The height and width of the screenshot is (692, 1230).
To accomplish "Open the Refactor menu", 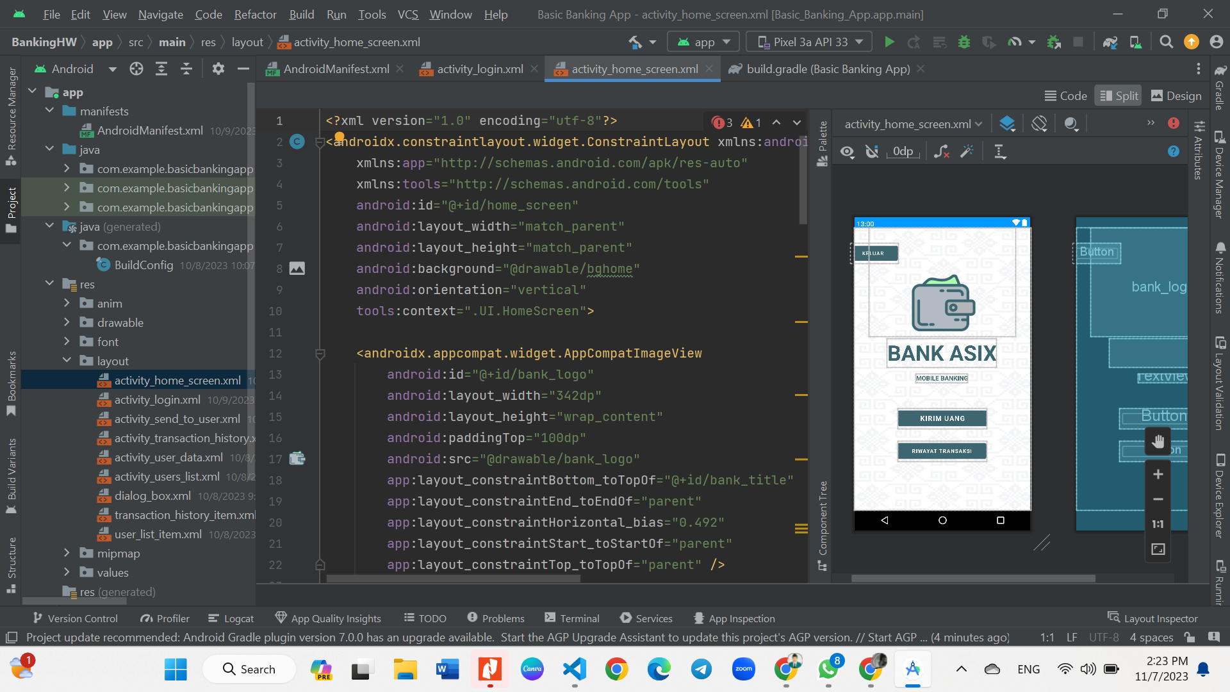I will [255, 14].
